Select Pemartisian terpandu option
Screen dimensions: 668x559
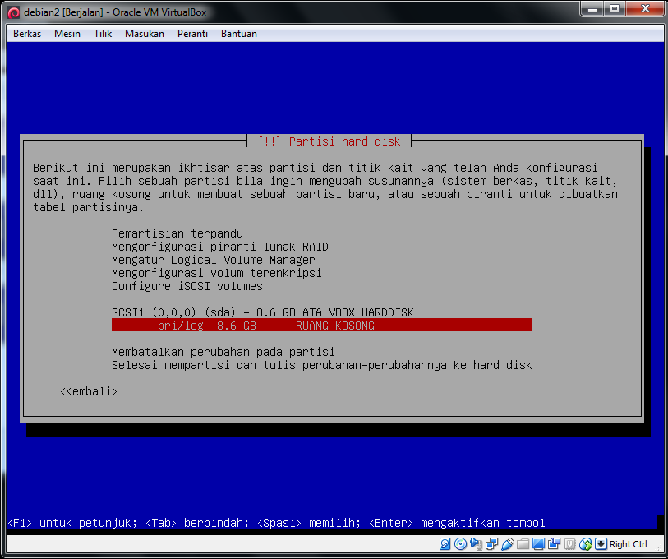click(x=177, y=233)
